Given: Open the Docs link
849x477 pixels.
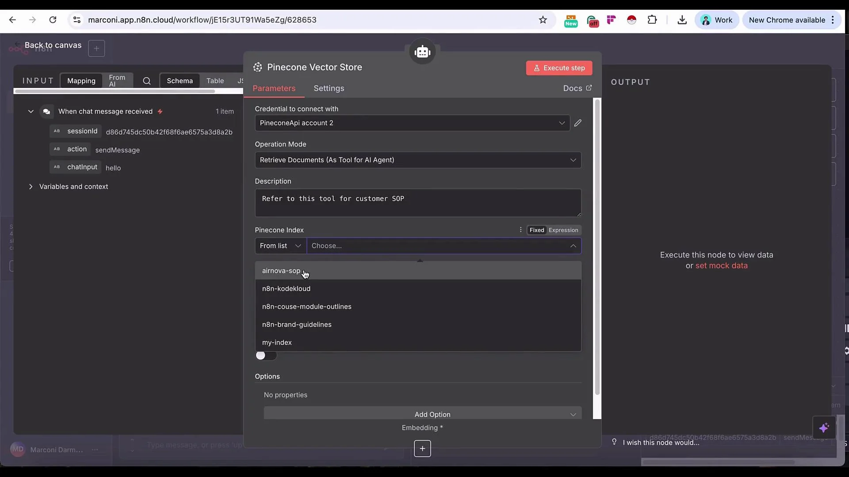Looking at the screenshot, I should [x=577, y=88].
